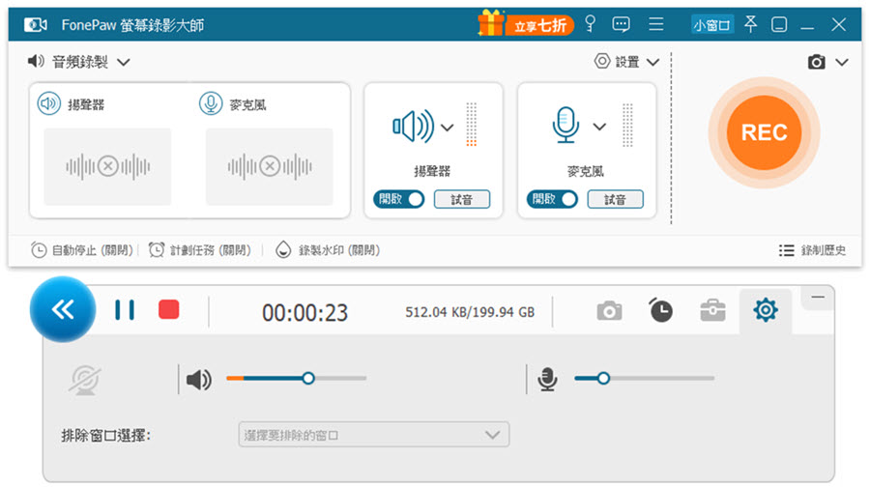Open the feedback chat bubble icon

621,24
